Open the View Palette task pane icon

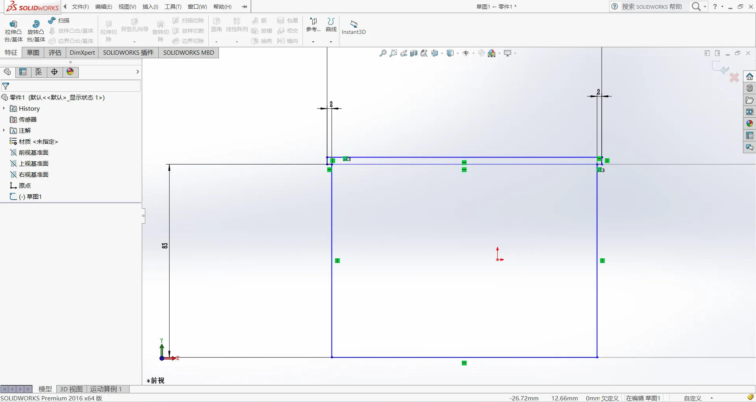point(750,112)
